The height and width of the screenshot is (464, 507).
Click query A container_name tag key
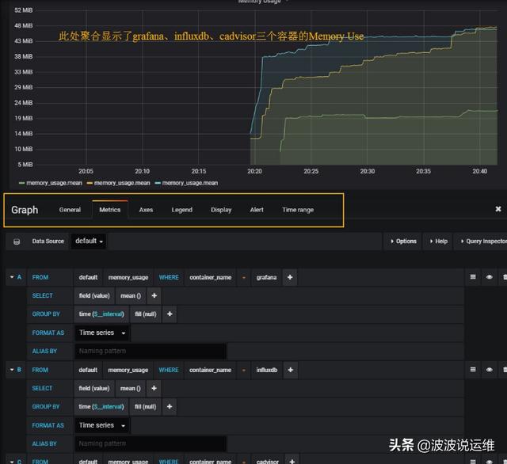coord(210,277)
